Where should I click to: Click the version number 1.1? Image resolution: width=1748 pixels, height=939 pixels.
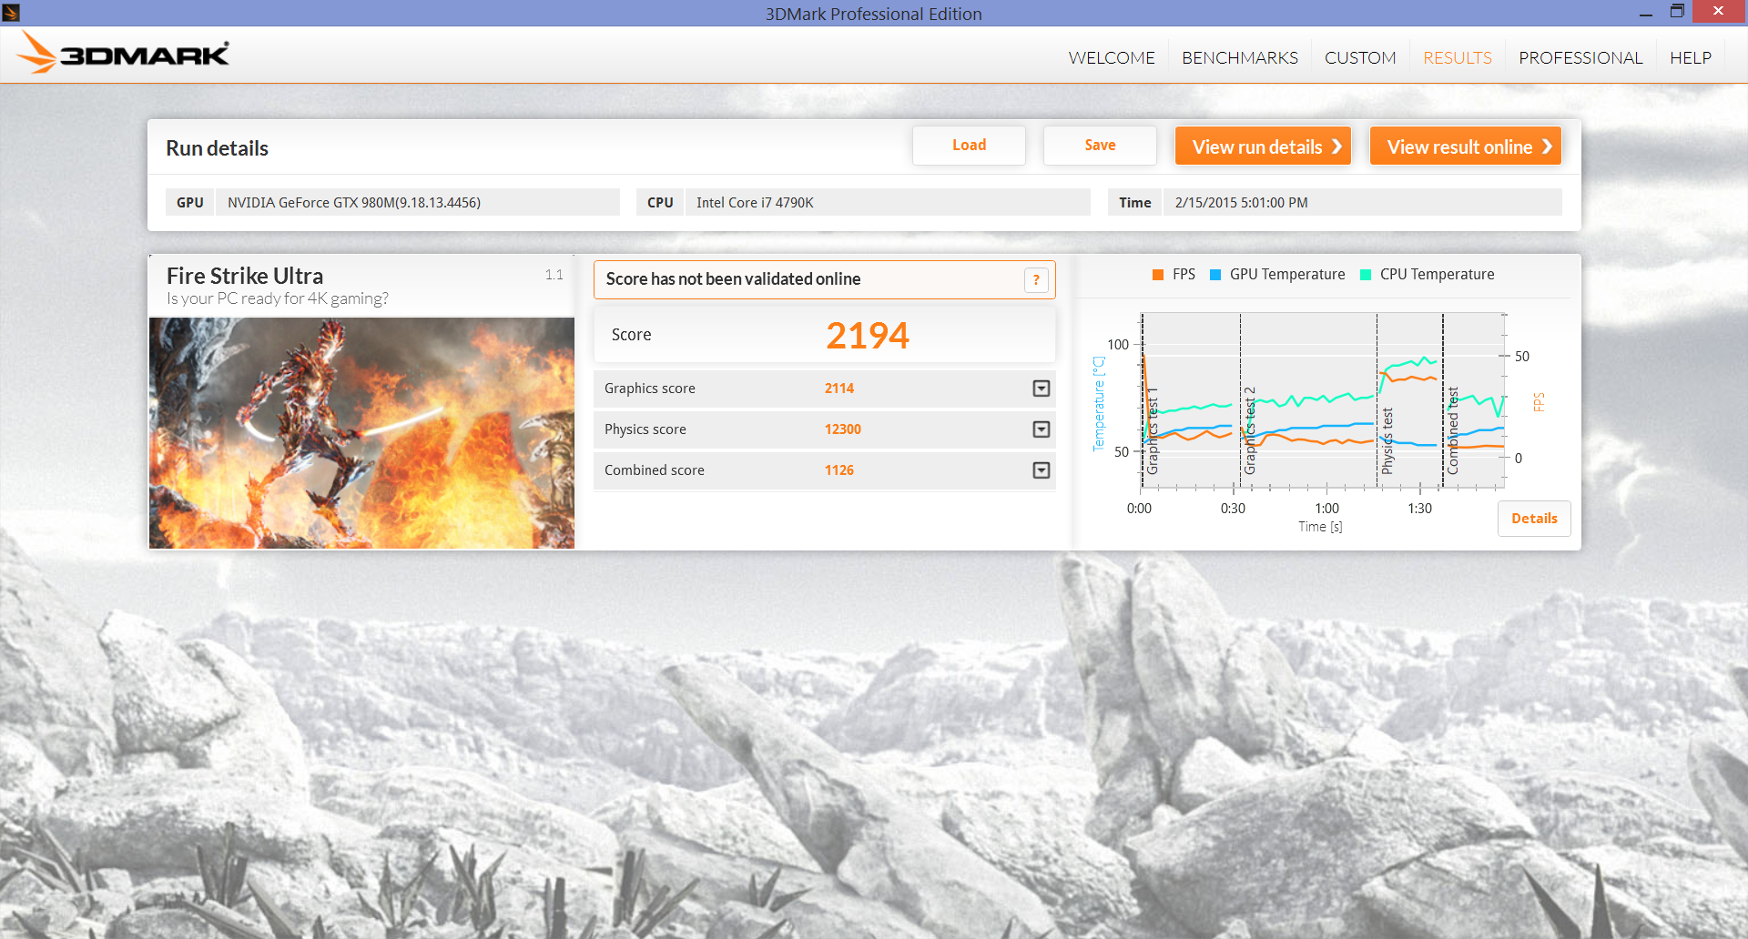click(554, 275)
